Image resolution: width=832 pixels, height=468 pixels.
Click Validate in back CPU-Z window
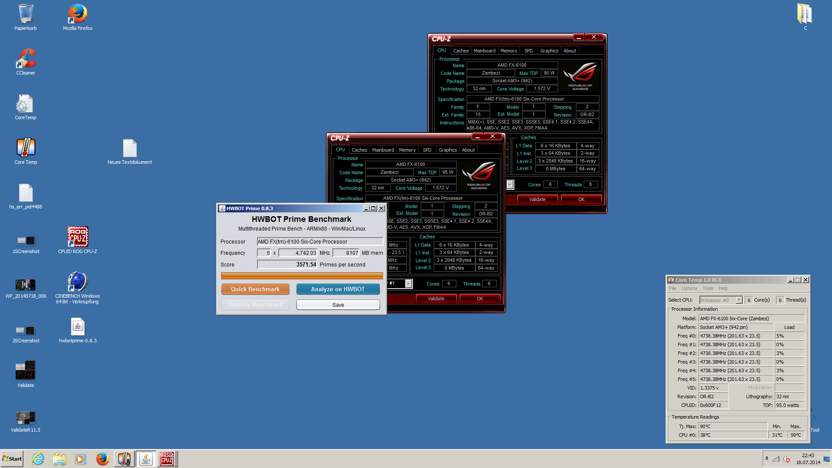click(x=537, y=199)
